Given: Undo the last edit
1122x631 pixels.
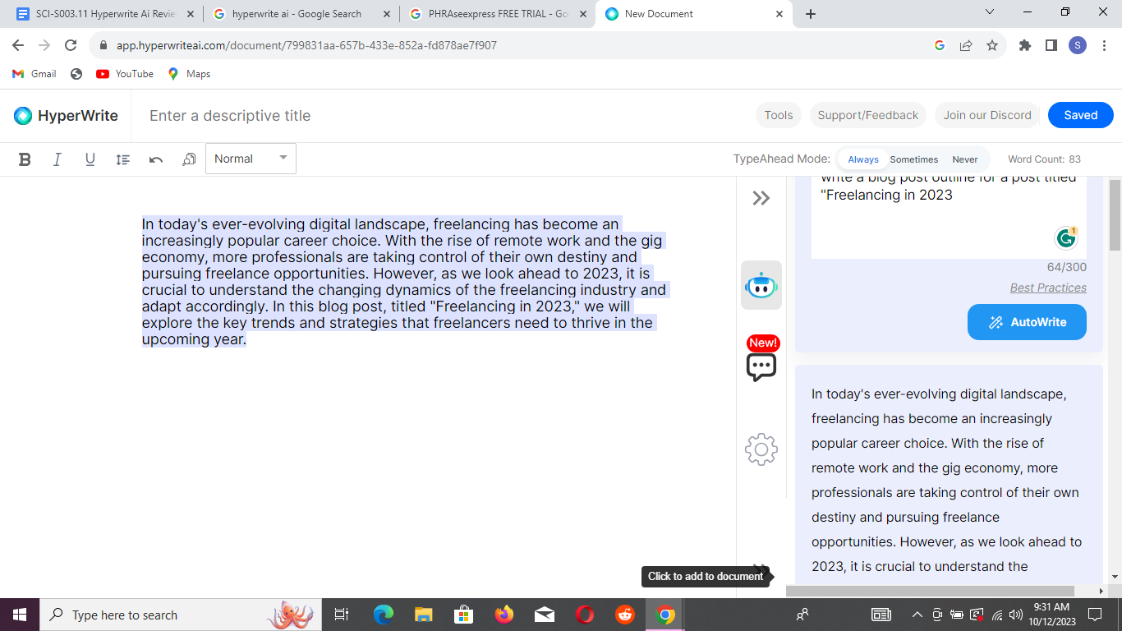Looking at the screenshot, I should point(155,159).
